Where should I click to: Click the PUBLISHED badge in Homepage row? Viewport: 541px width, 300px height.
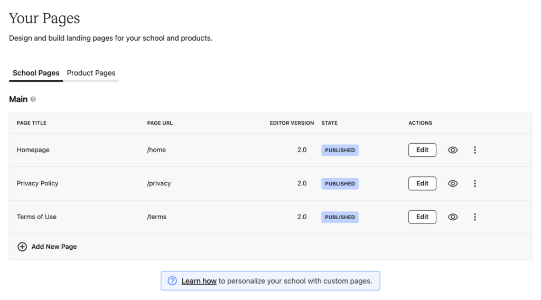click(340, 150)
